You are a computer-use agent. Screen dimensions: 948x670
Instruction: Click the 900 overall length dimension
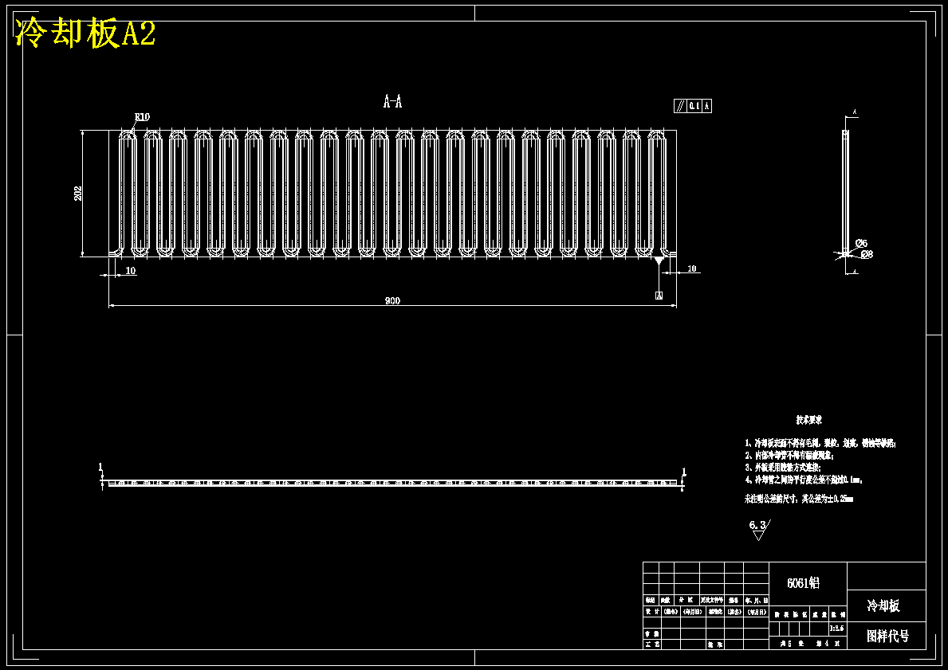[392, 301]
